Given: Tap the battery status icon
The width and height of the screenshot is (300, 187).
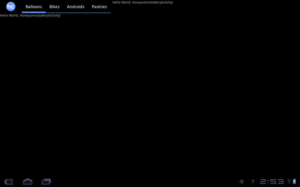Looking at the screenshot, I should tap(294, 181).
